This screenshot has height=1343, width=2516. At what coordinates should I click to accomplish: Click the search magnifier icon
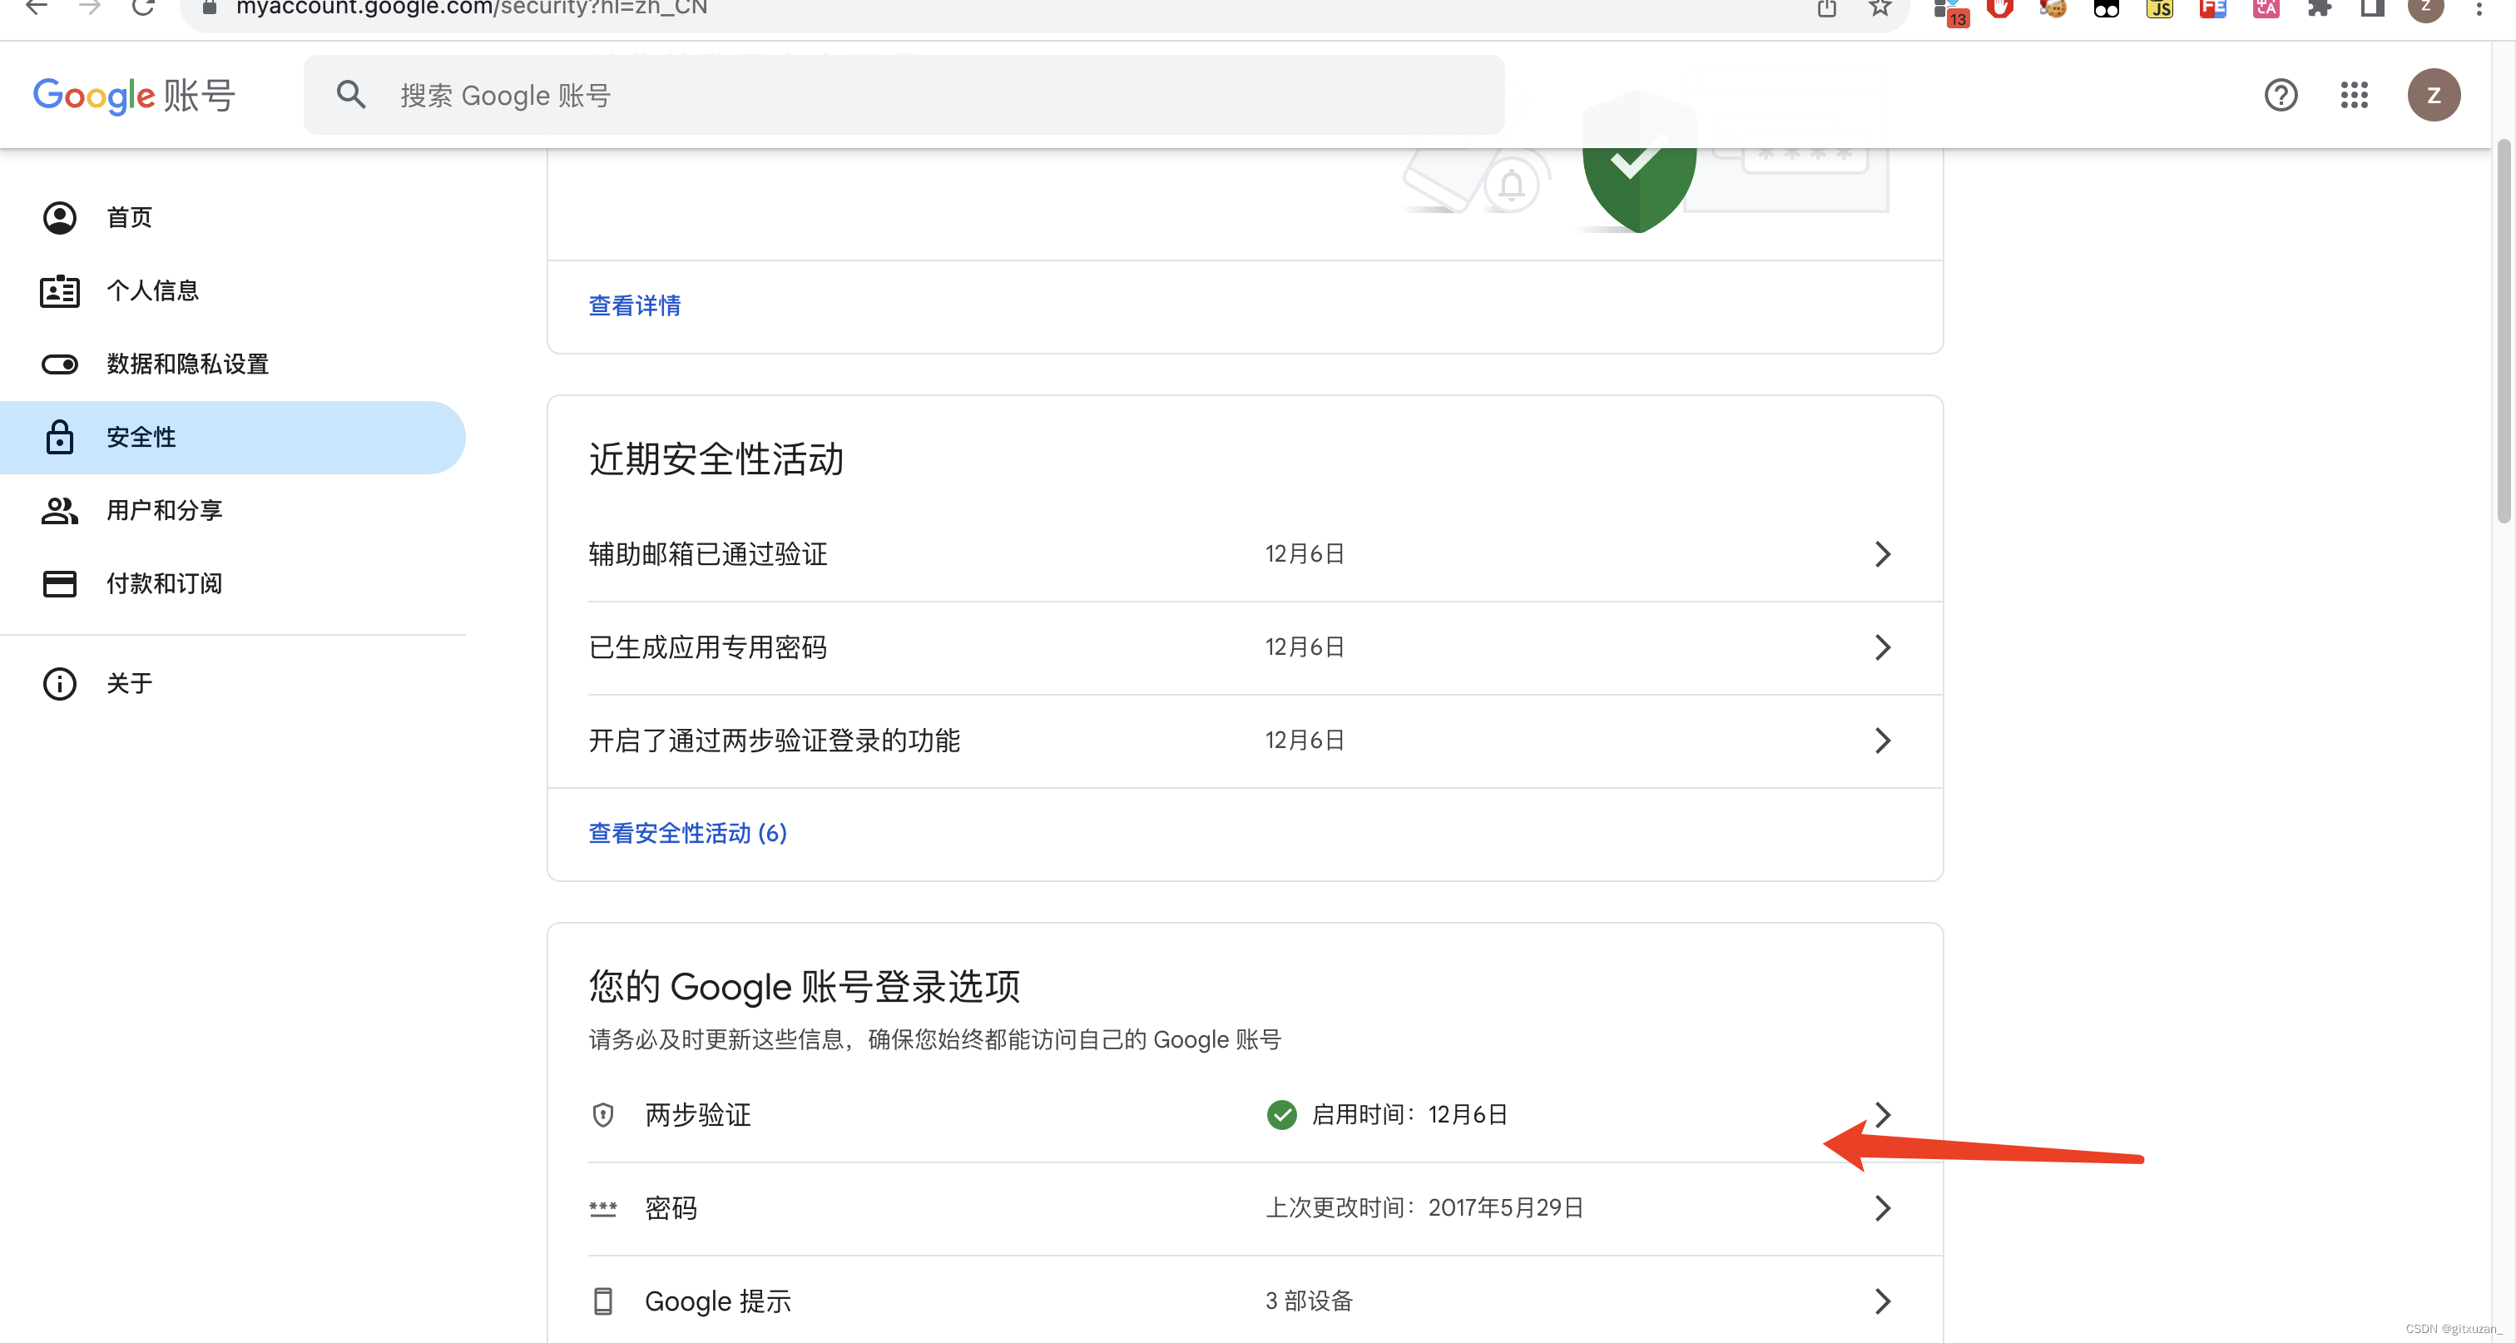pyautogui.click(x=350, y=95)
